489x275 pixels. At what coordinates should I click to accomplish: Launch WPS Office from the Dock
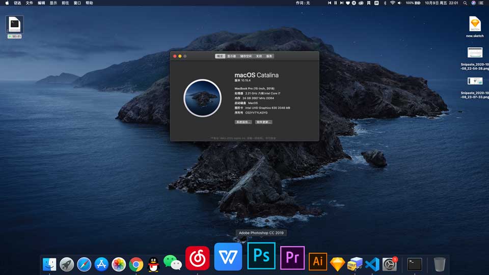pyautogui.click(x=228, y=257)
